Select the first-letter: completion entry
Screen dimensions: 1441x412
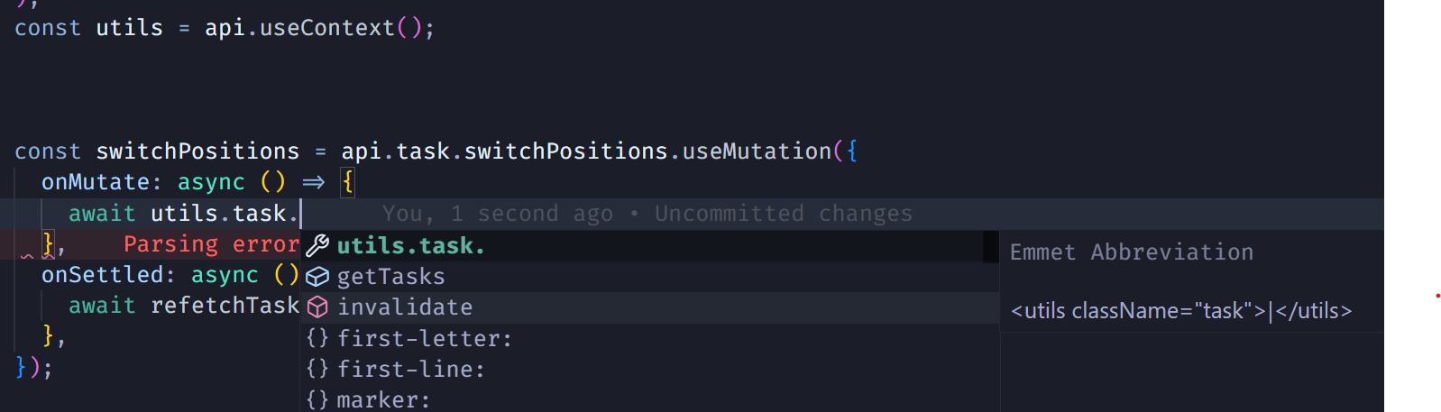click(424, 338)
